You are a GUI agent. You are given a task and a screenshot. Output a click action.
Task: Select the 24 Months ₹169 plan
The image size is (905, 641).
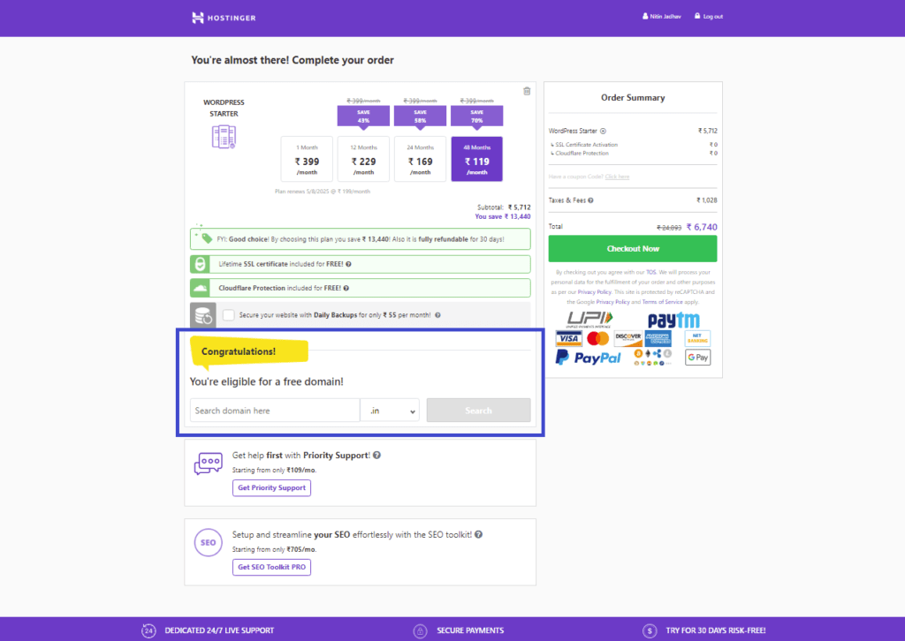pos(420,159)
